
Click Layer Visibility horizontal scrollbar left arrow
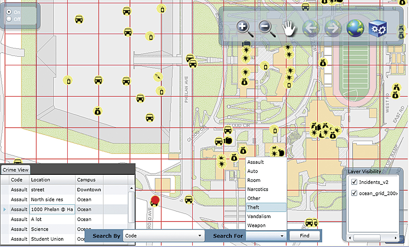coord(351,238)
